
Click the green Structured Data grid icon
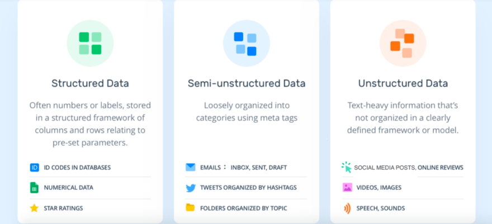pos(90,43)
